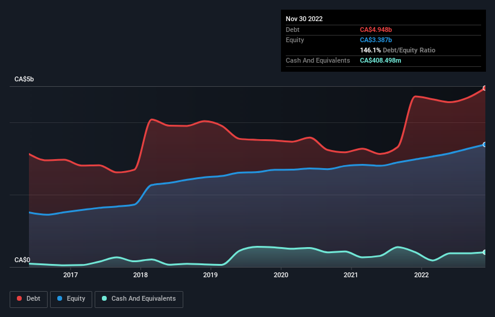Click the 146.1% Debt/Equity Ratio text
This screenshot has height=317, width=495.
point(397,50)
